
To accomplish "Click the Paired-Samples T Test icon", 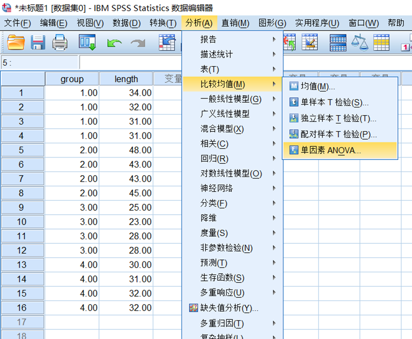I will coord(294,134).
